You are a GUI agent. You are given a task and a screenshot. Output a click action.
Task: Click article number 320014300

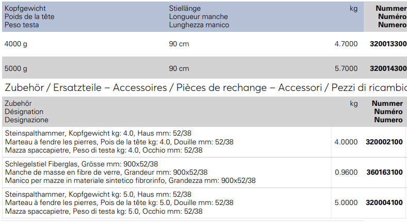[388, 68]
